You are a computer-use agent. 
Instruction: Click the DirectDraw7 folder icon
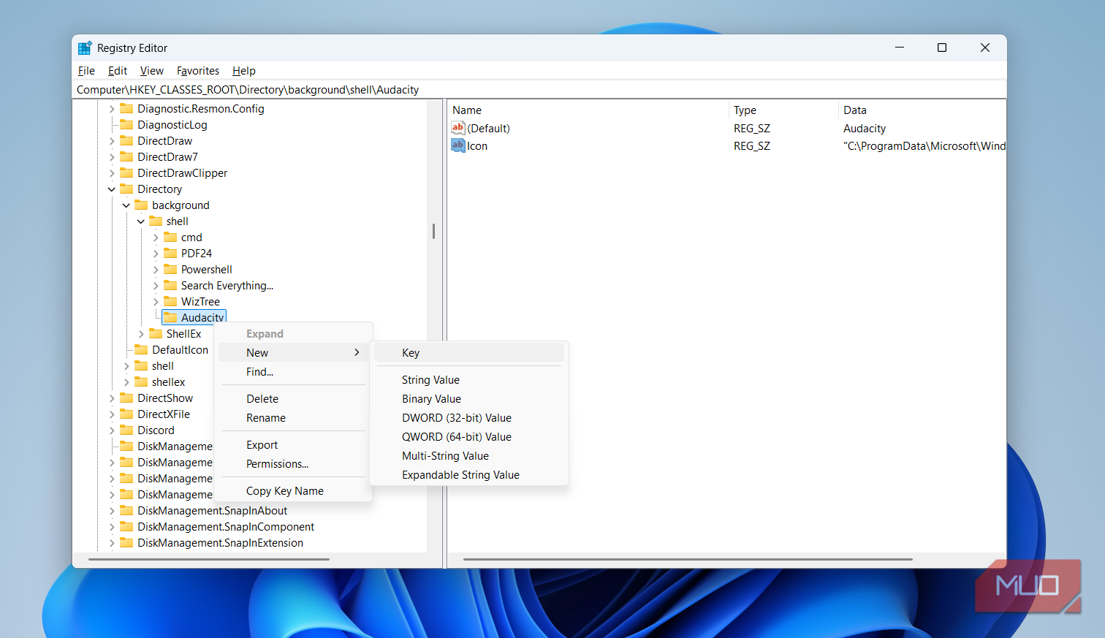tap(126, 156)
